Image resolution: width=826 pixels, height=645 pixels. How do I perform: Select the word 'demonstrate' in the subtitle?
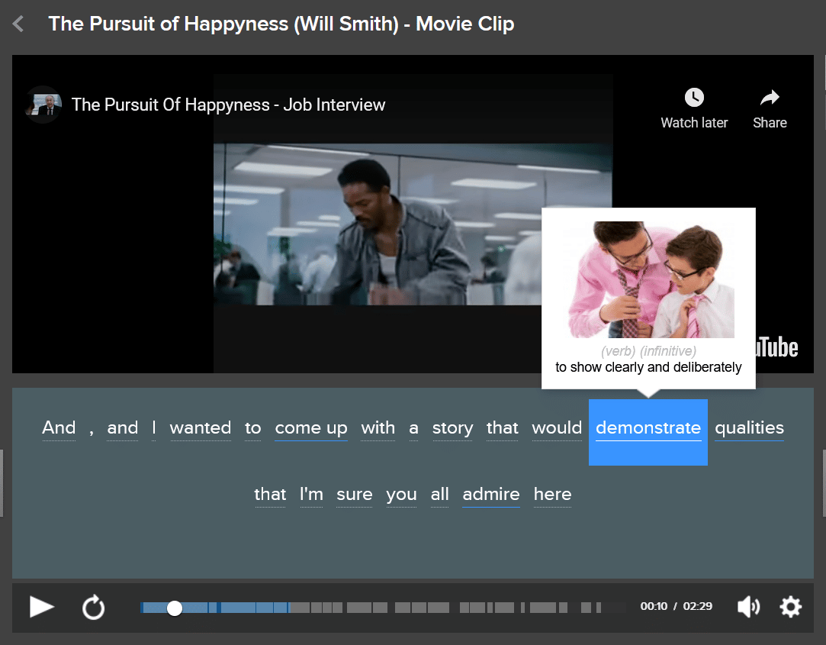point(648,428)
